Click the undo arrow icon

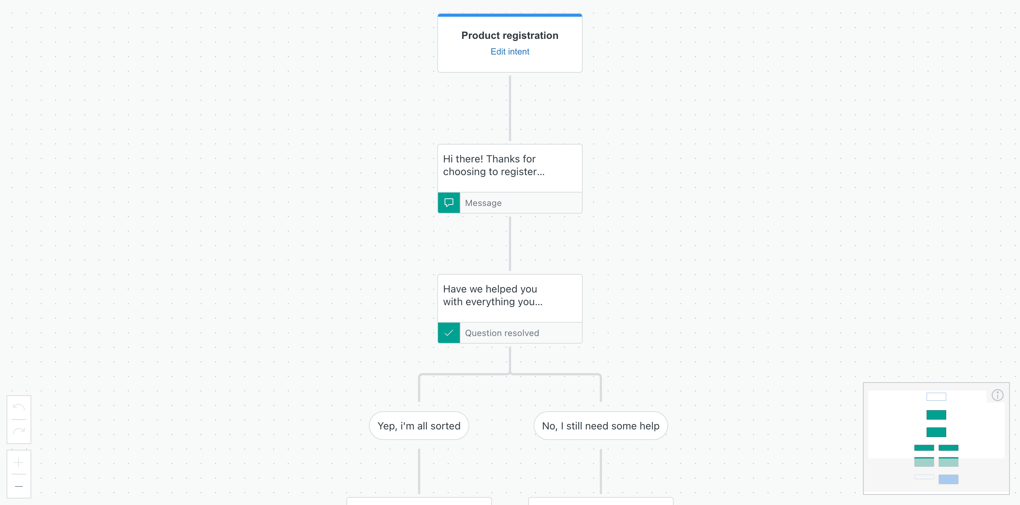point(19,408)
